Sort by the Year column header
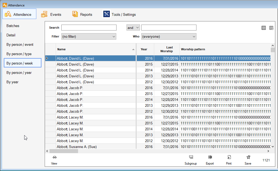 pyautogui.click(x=144, y=49)
